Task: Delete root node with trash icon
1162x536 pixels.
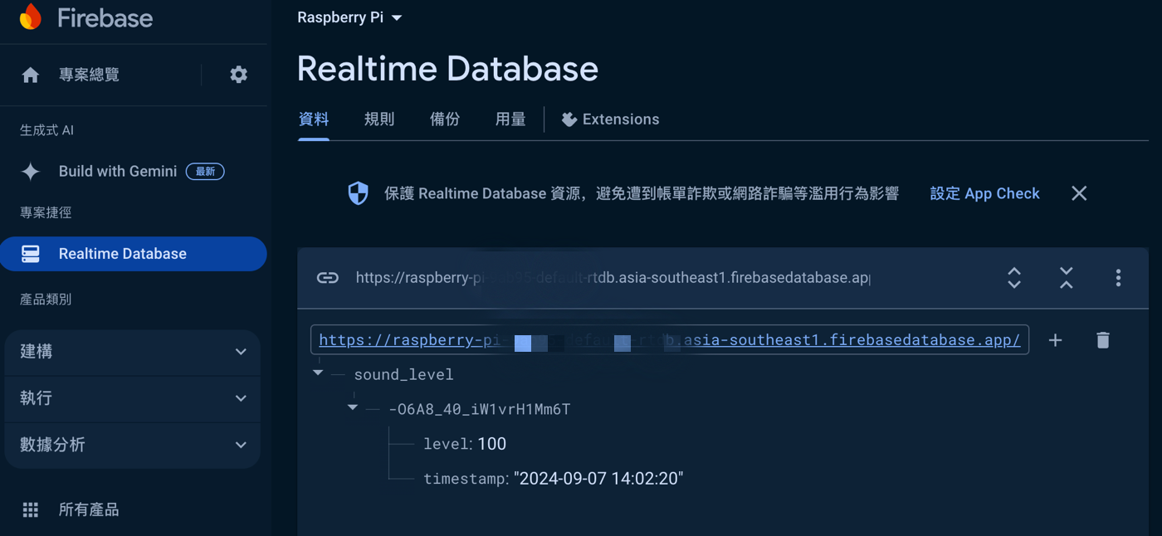Action: coord(1103,340)
